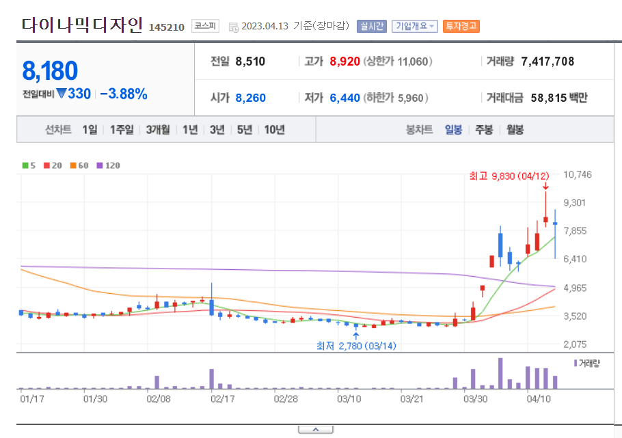The height and width of the screenshot is (438, 622).
Task: Click the 실시간 button
Action: point(371,26)
